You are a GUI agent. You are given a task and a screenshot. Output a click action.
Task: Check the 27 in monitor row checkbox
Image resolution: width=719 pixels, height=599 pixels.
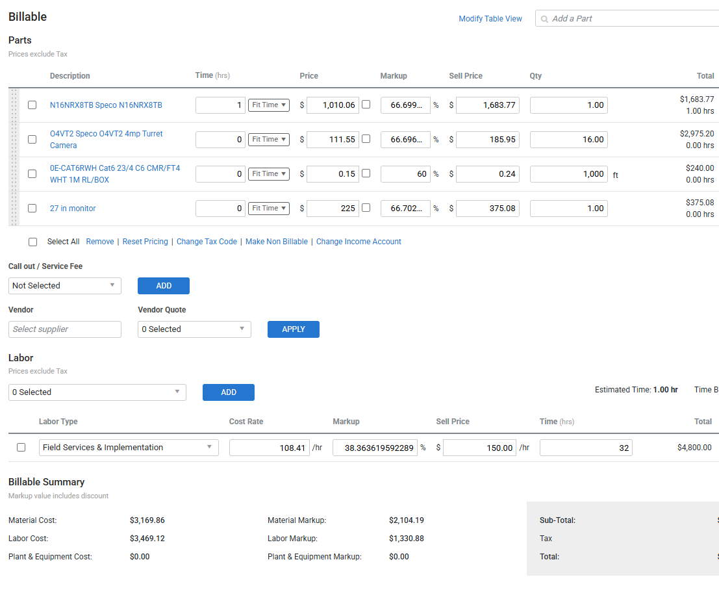tap(32, 209)
